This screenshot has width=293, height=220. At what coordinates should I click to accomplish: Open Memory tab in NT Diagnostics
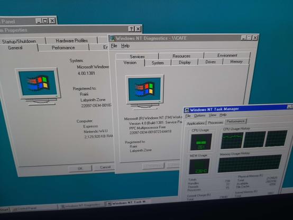click(236, 61)
